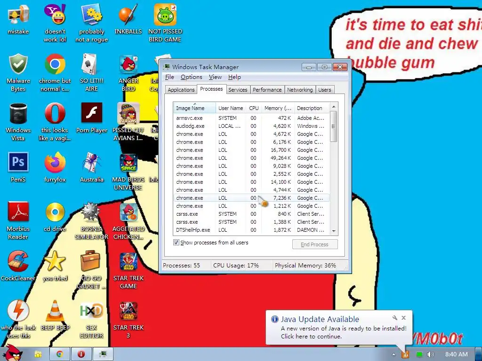Switch to the Performance tab
The image size is (482, 361).
[x=267, y=90]
